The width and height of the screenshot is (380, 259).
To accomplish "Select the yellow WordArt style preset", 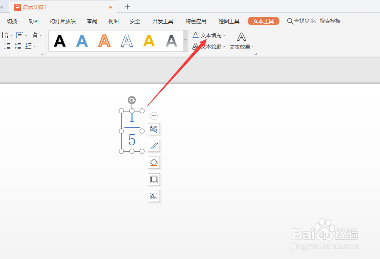I will point(149,41).
